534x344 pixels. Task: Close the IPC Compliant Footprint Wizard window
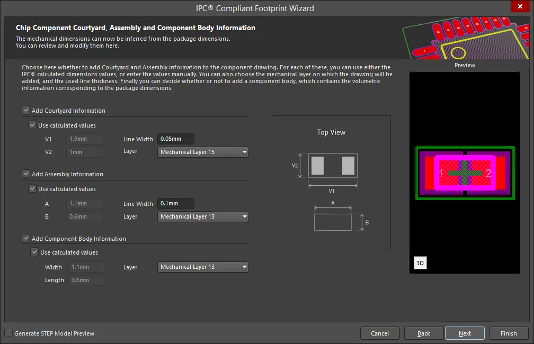pos(520,6)
